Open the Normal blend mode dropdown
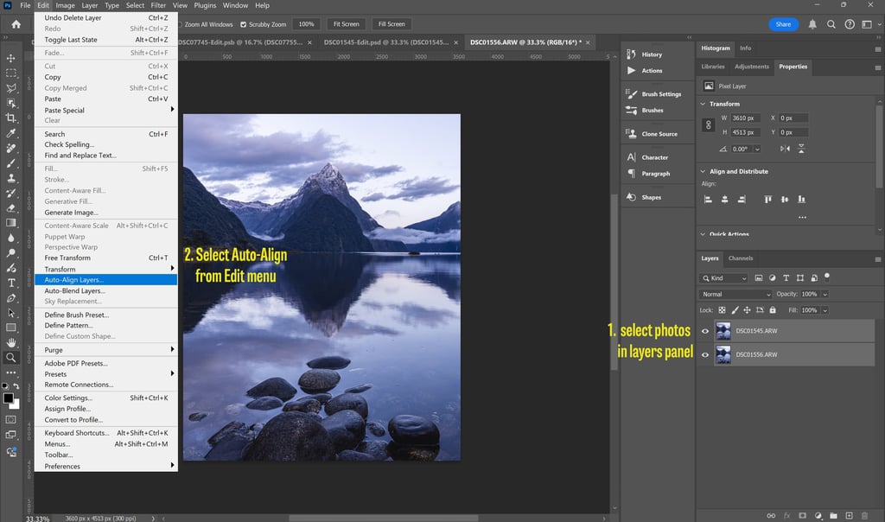This screenshot has height=522, width=885. (x=735, y=294)
